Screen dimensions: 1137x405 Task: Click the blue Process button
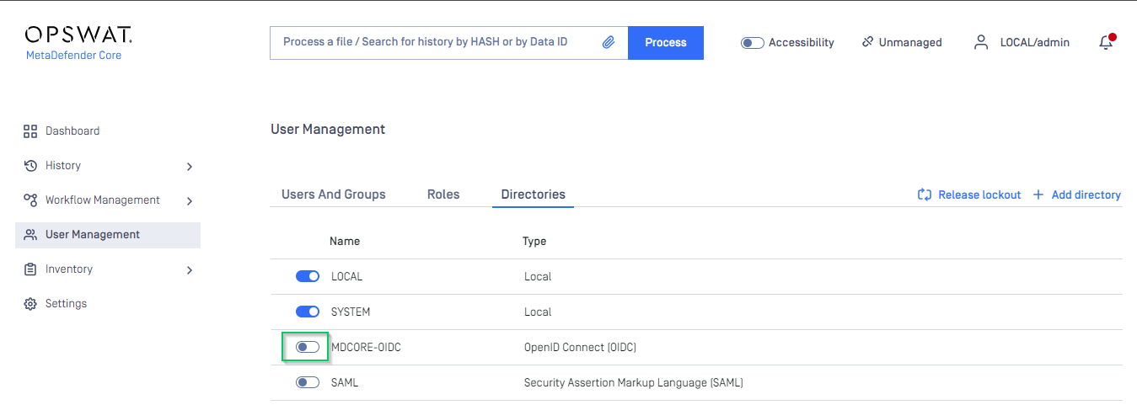tap(666, 42)
